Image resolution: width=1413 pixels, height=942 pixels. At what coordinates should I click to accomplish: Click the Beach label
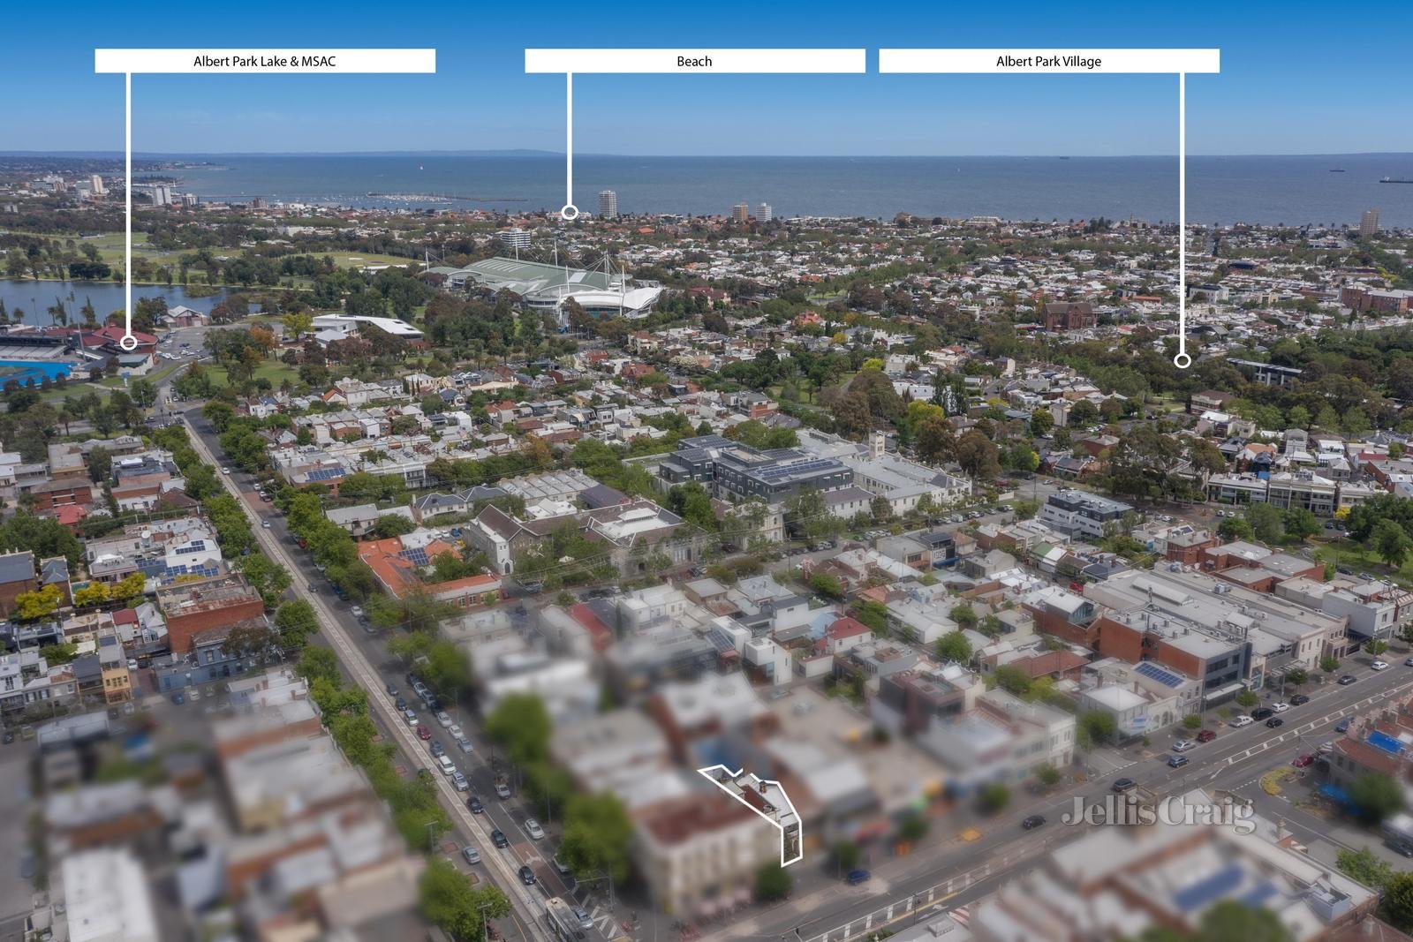pos(695,61)
